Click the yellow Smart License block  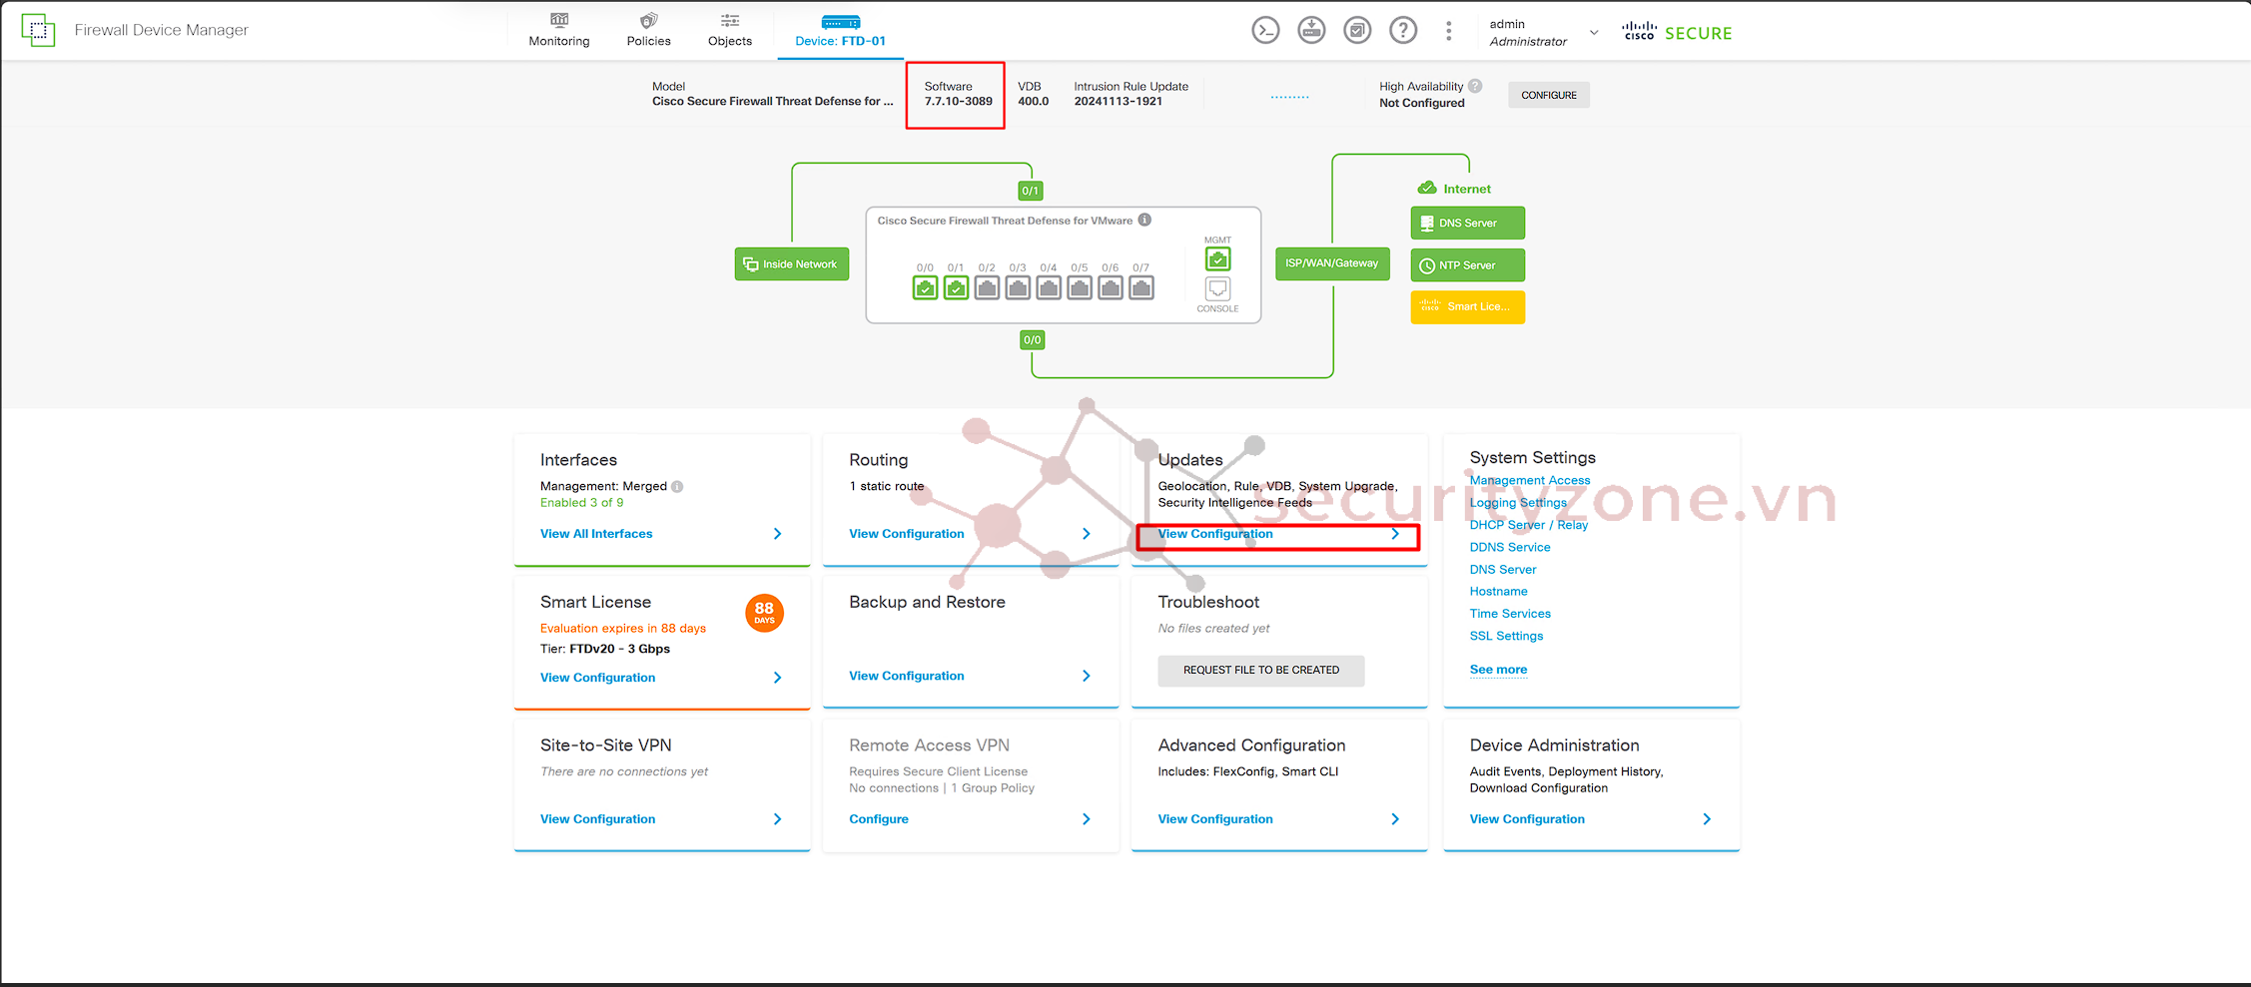pos(1466,307)
